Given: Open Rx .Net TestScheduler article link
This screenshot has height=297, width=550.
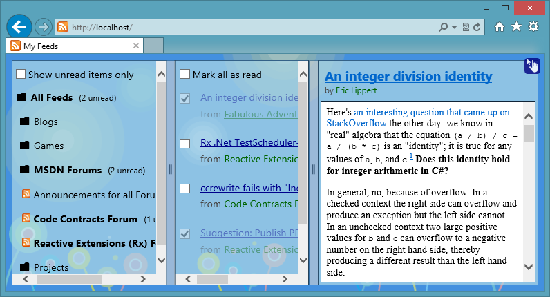Looking at the screenshot, I should [x=249, y=142].
